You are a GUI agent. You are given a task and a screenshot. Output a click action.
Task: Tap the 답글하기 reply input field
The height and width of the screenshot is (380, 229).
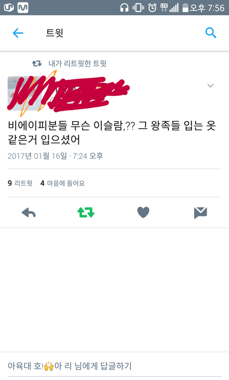114,366
